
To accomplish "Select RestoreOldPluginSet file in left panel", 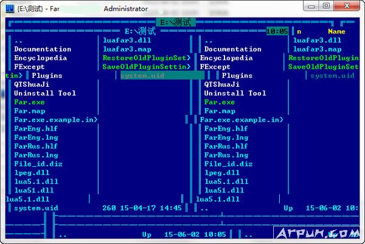I will pyautogui.click(x=147, y=58).
